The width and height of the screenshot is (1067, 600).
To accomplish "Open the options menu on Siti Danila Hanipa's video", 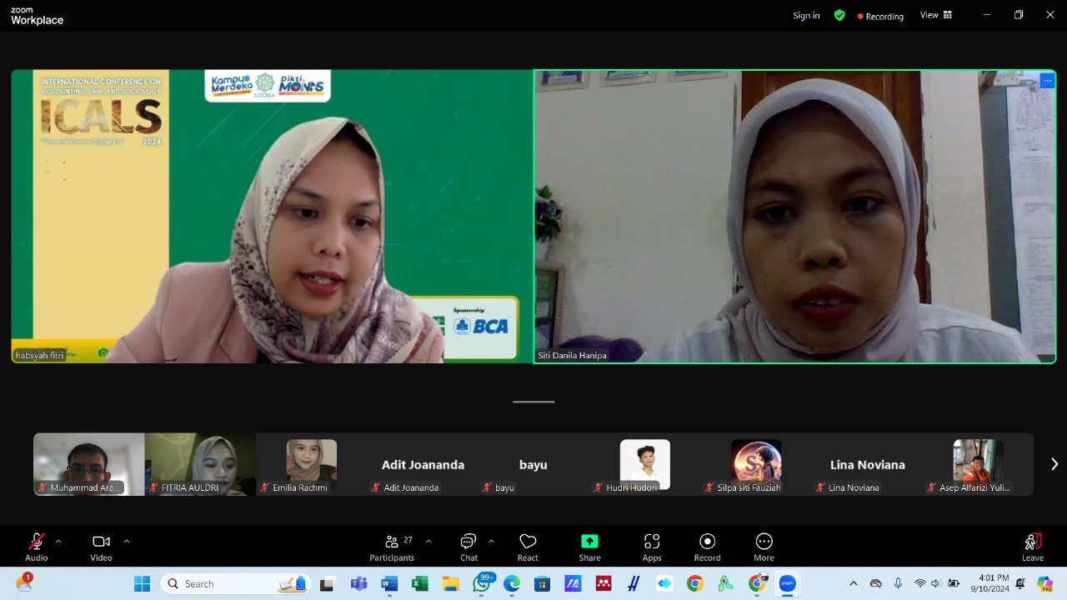I will tap(1047, 81).
